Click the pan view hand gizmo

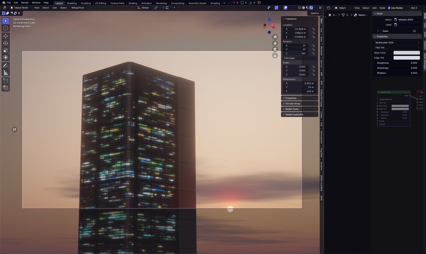pos(275,43)
